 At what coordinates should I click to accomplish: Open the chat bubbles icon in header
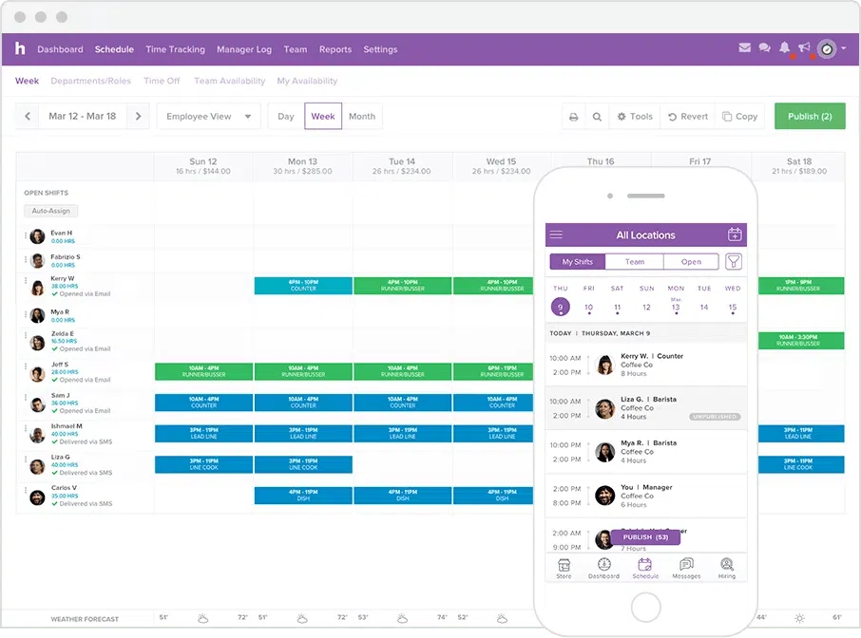[x=764, y=47]
